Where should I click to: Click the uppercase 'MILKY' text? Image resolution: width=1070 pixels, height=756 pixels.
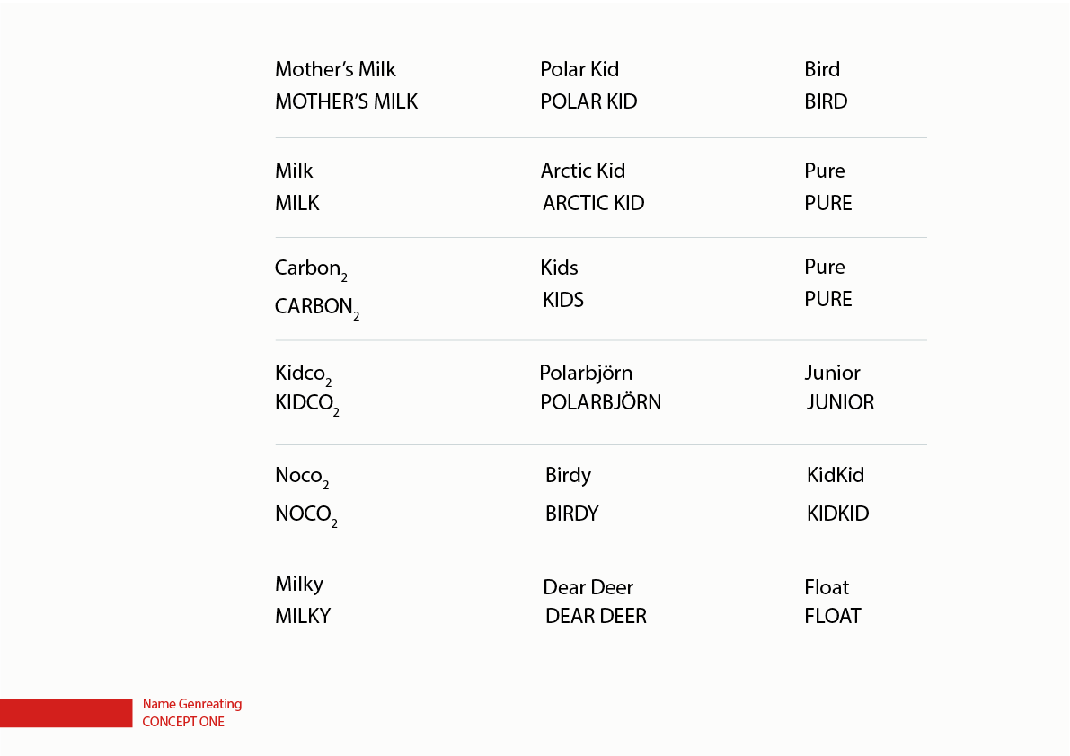(302, 616)
